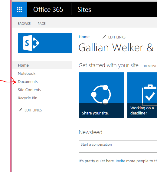Viewport: 157px width, 172px height.
Task: Open Site Contents from the sidebar
Action: click(x=29, y=90)
